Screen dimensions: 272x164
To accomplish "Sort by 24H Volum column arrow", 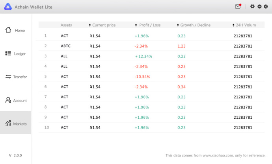I will coord(233,25).
